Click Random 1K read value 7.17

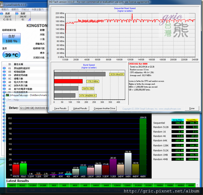[192, 132]
